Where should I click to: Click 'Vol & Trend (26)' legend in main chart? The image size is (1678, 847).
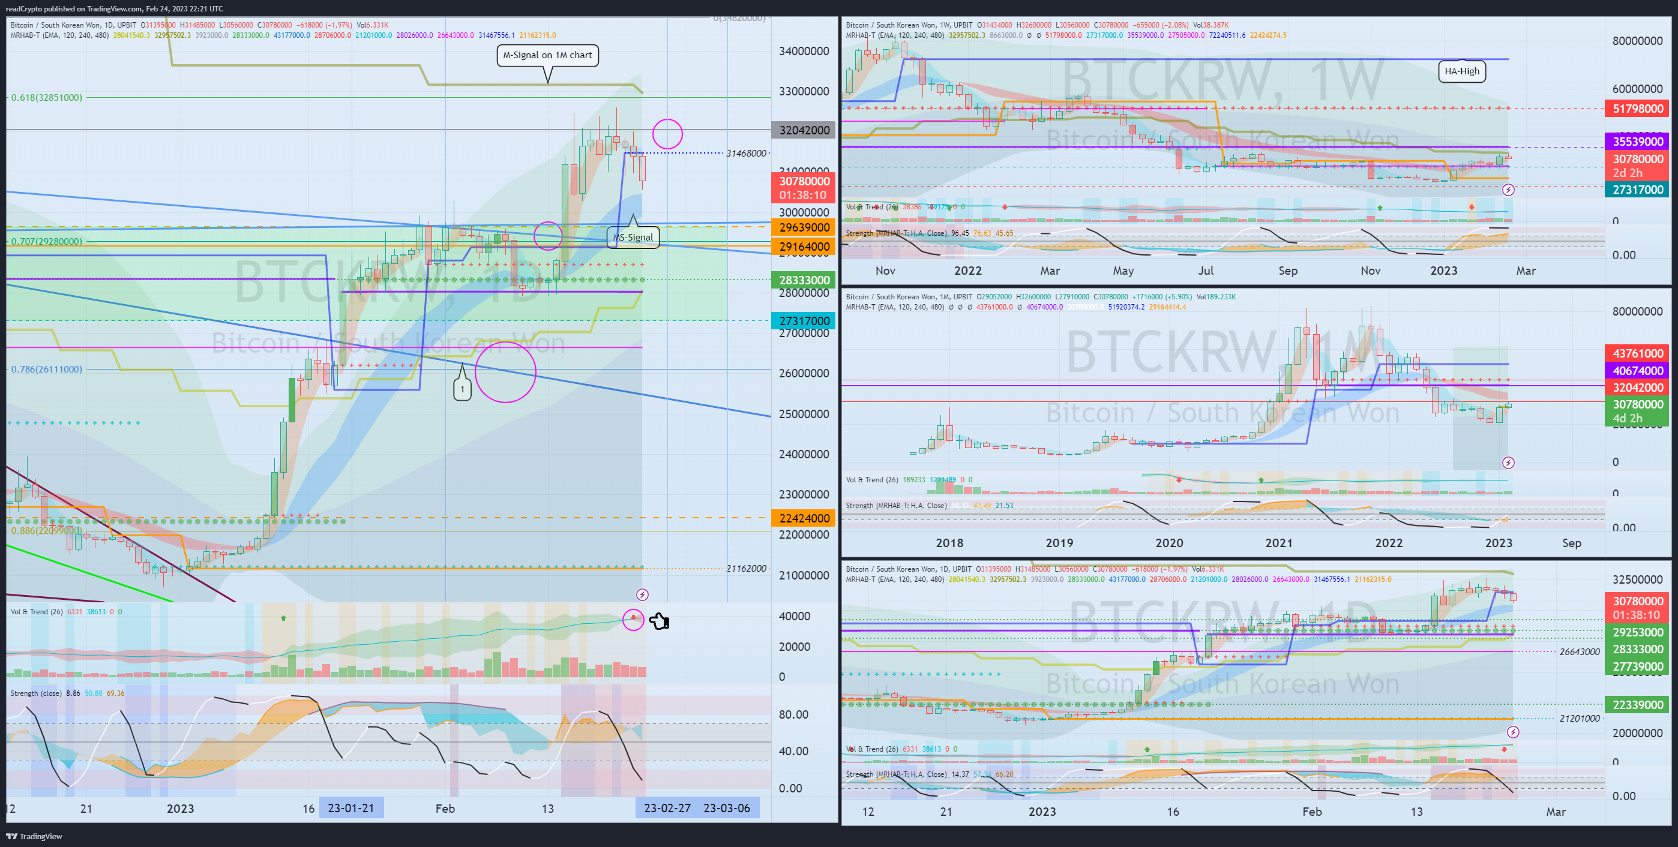[37, 611]
